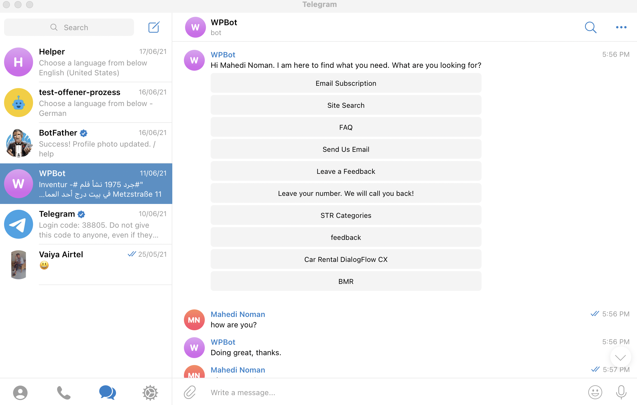Open the Calls tab phone icon
Image resolution: width=637 pixels, height=405 pixels.
point(64,393)
